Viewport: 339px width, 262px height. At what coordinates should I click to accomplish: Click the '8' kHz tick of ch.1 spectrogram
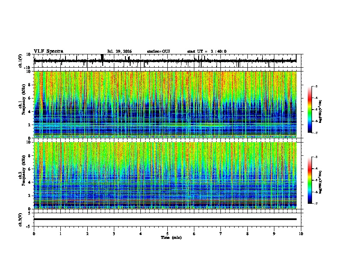pos(30,85)
